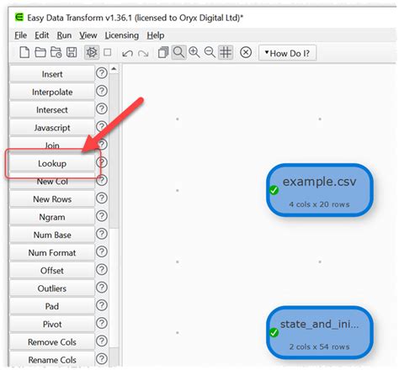Image resolution: width=399 pixels, height=370 pixels.
Task: Open help icon next to Pad
Action: tap(102, 305)
